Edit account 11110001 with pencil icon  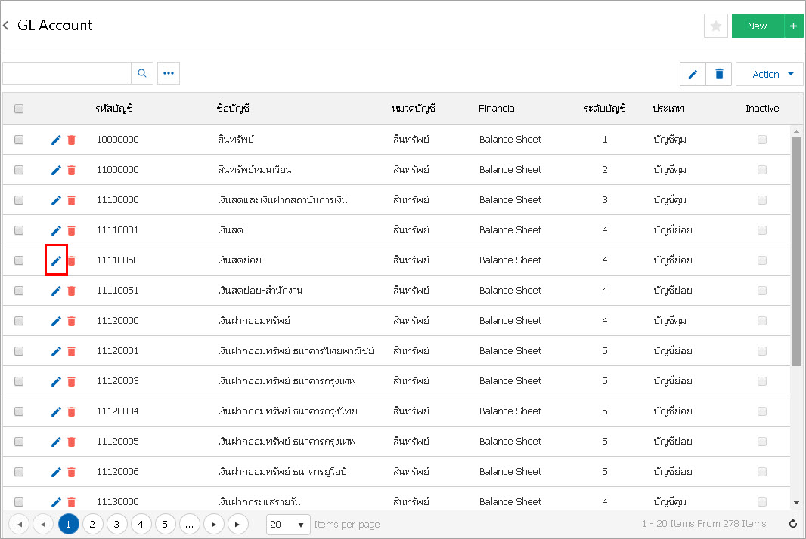(x=56, y=230)
